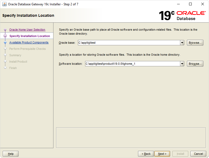
Task: Click the Oracle base path input field
Action: coord(129,43)
